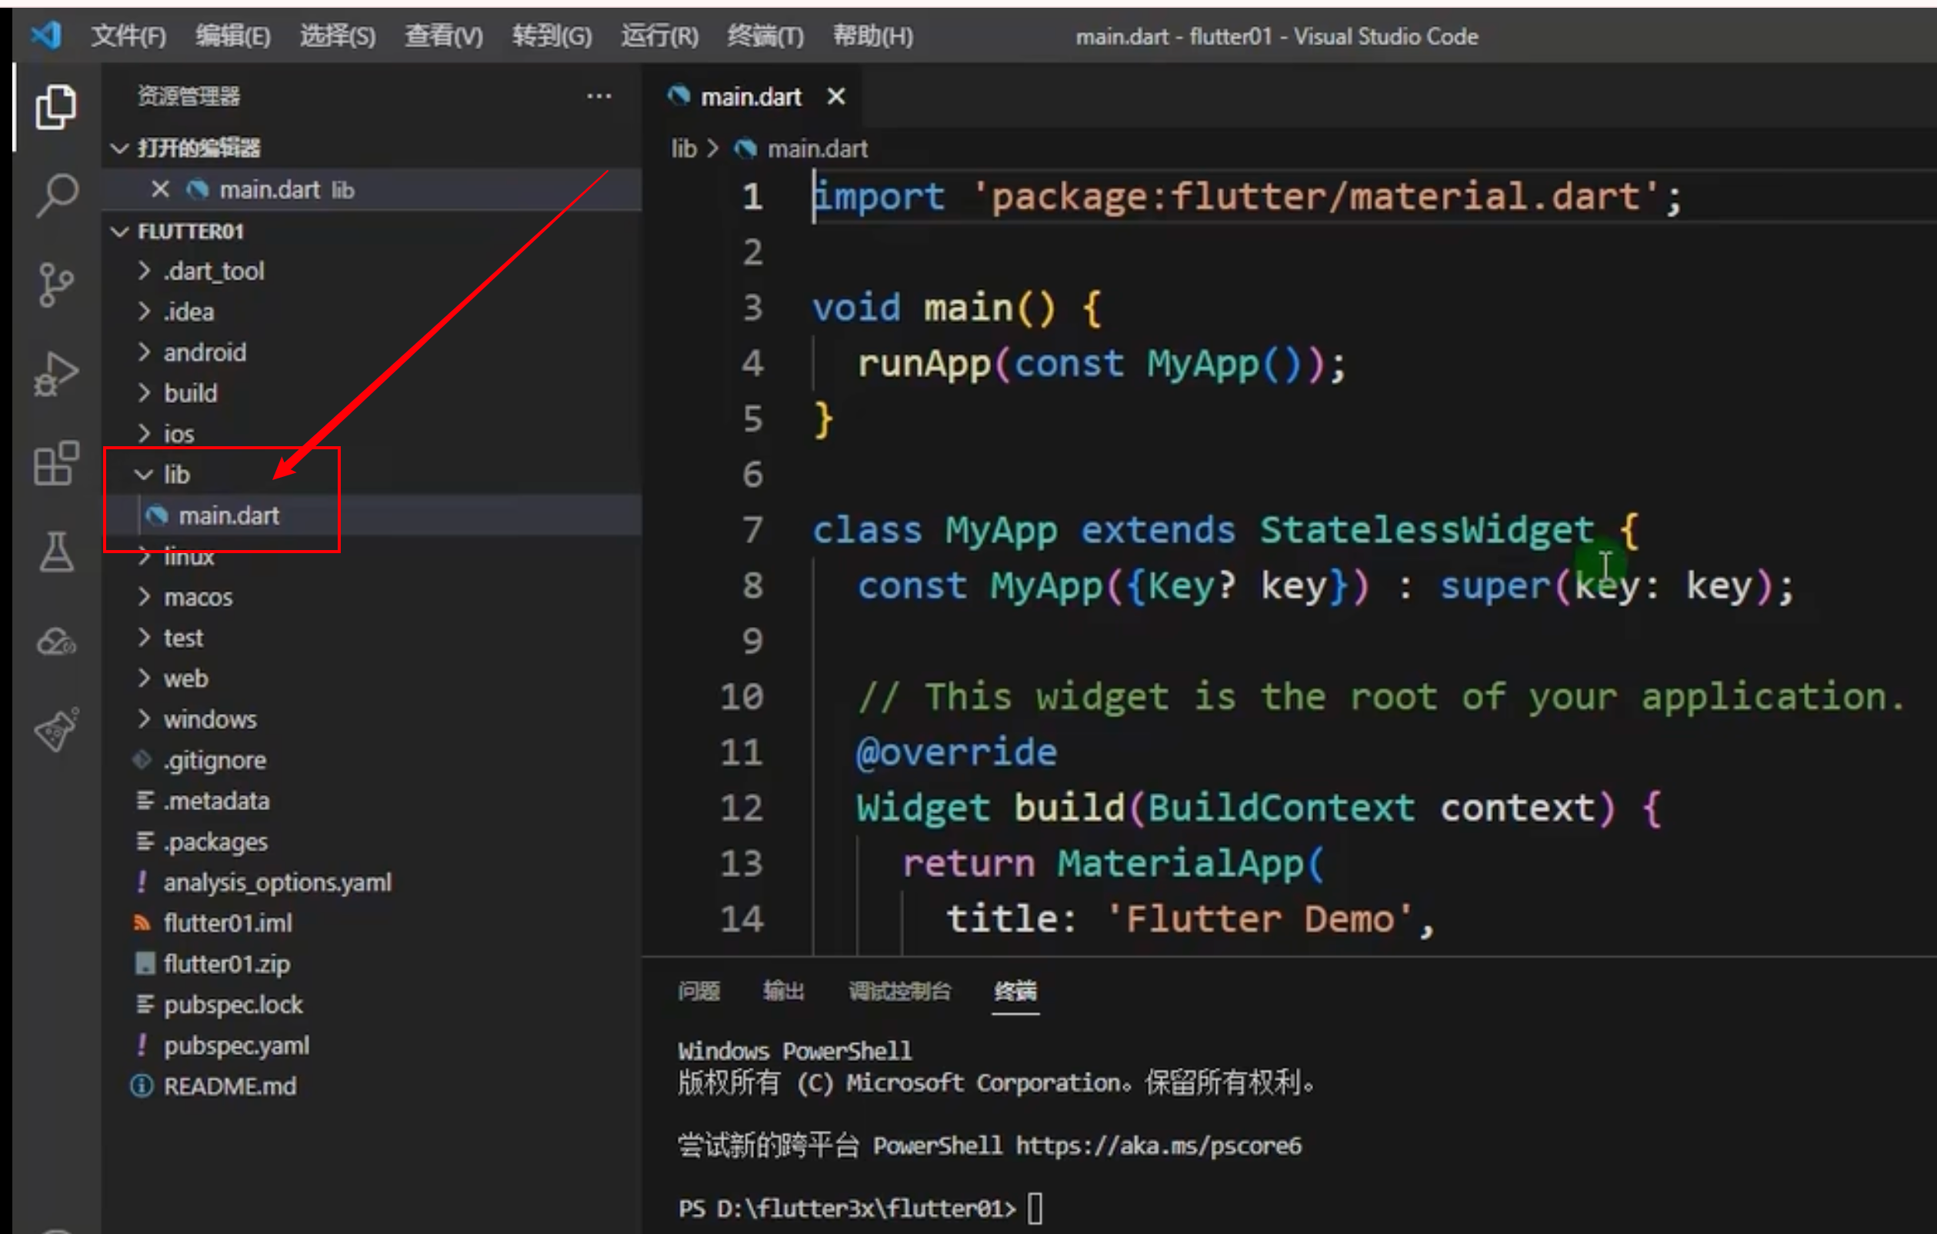Expand the windows folder

pyautogui.click(x=144, y=719)
